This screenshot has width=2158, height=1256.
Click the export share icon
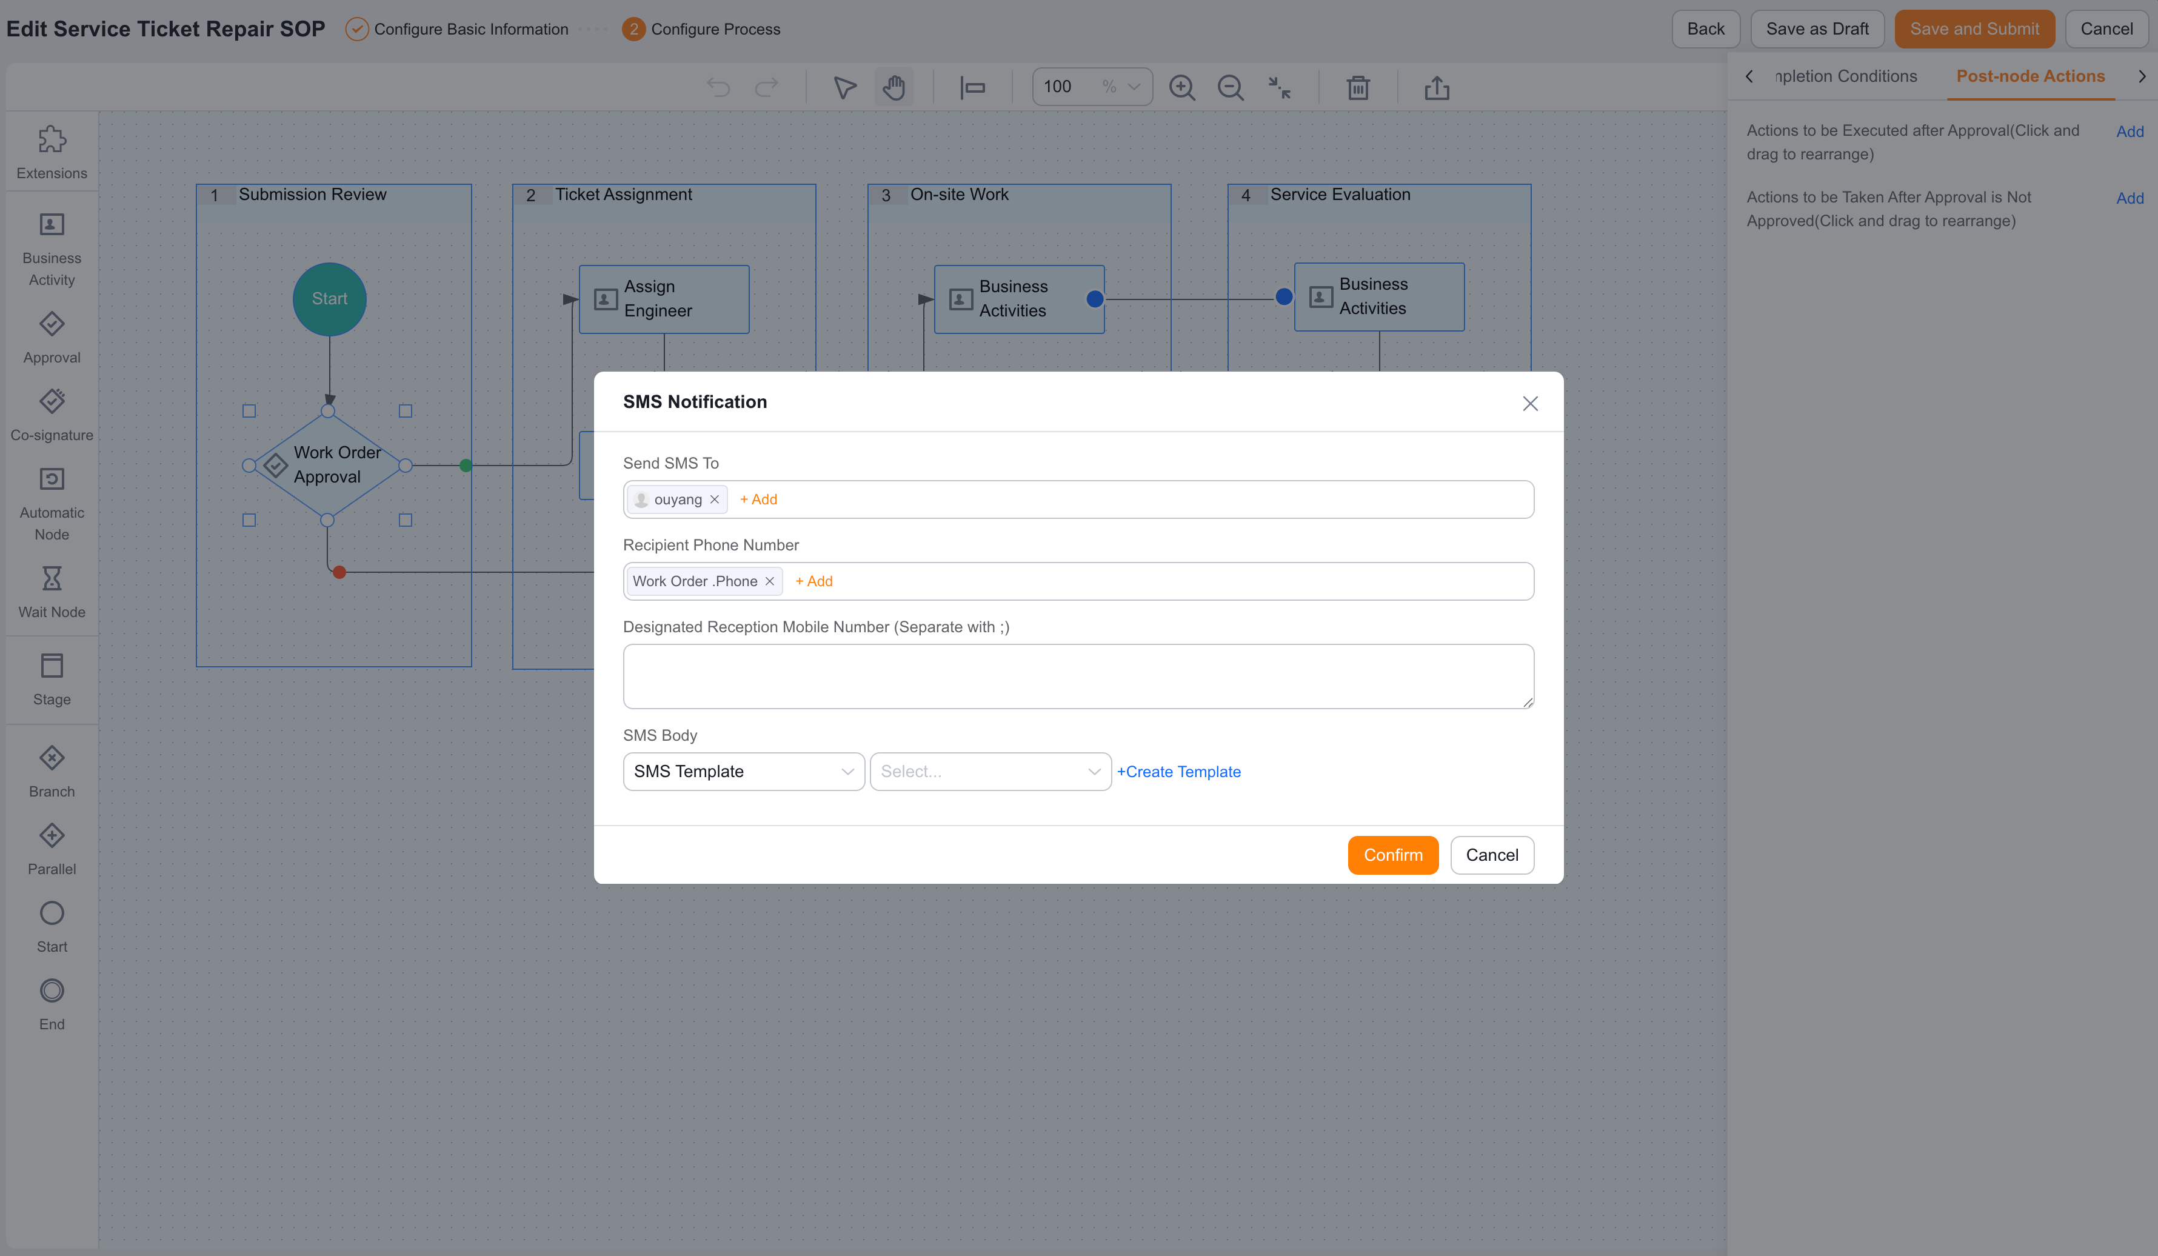(x=1437, y=87)
